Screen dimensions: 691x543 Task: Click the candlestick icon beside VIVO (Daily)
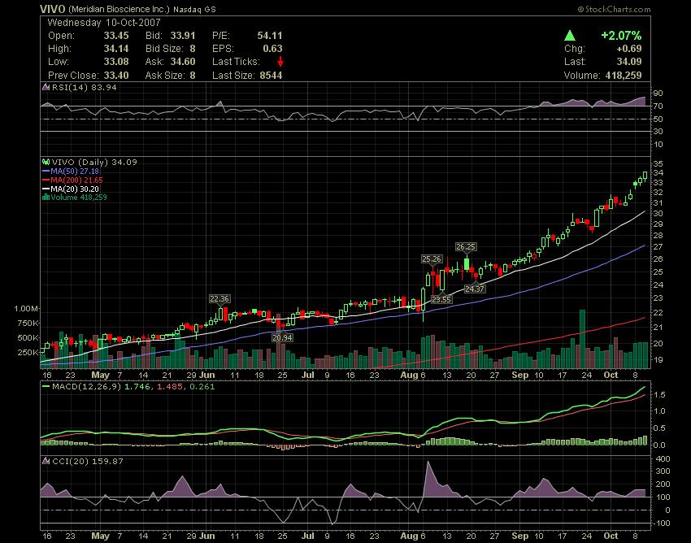coord(46,163)
